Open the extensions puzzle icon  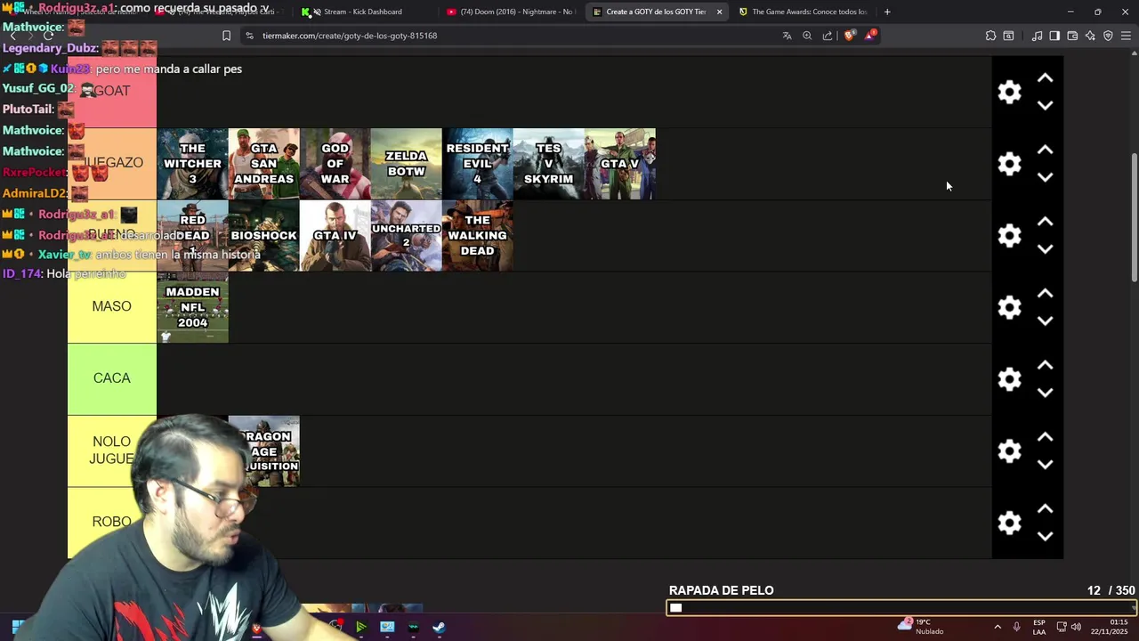point(990,36)
